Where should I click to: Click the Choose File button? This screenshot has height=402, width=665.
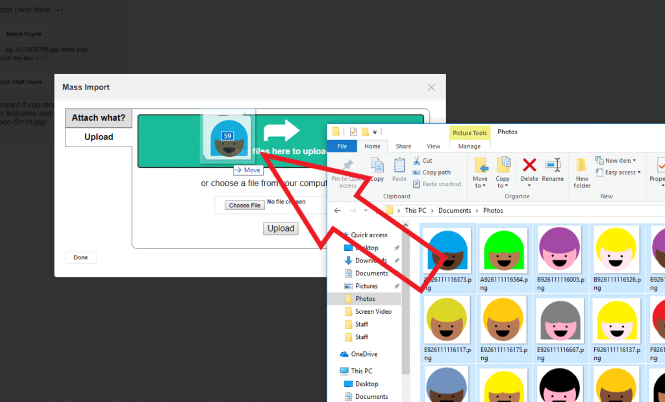click(245, 206)
